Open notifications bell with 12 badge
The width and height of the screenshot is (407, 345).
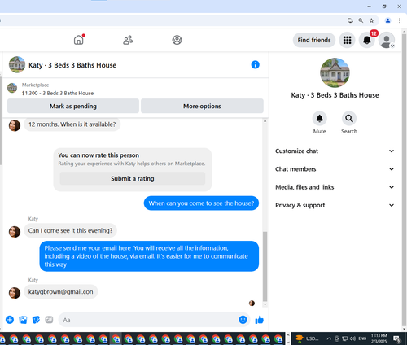pos(367,40)
